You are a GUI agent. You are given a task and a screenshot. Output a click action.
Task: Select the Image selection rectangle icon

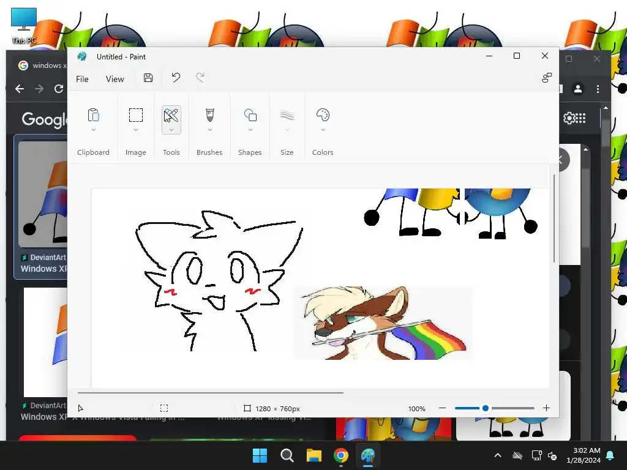tap(135, 115)
